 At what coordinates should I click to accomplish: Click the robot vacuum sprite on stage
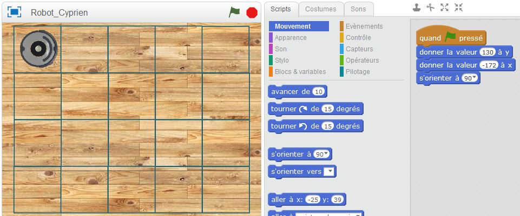point(38,48)
